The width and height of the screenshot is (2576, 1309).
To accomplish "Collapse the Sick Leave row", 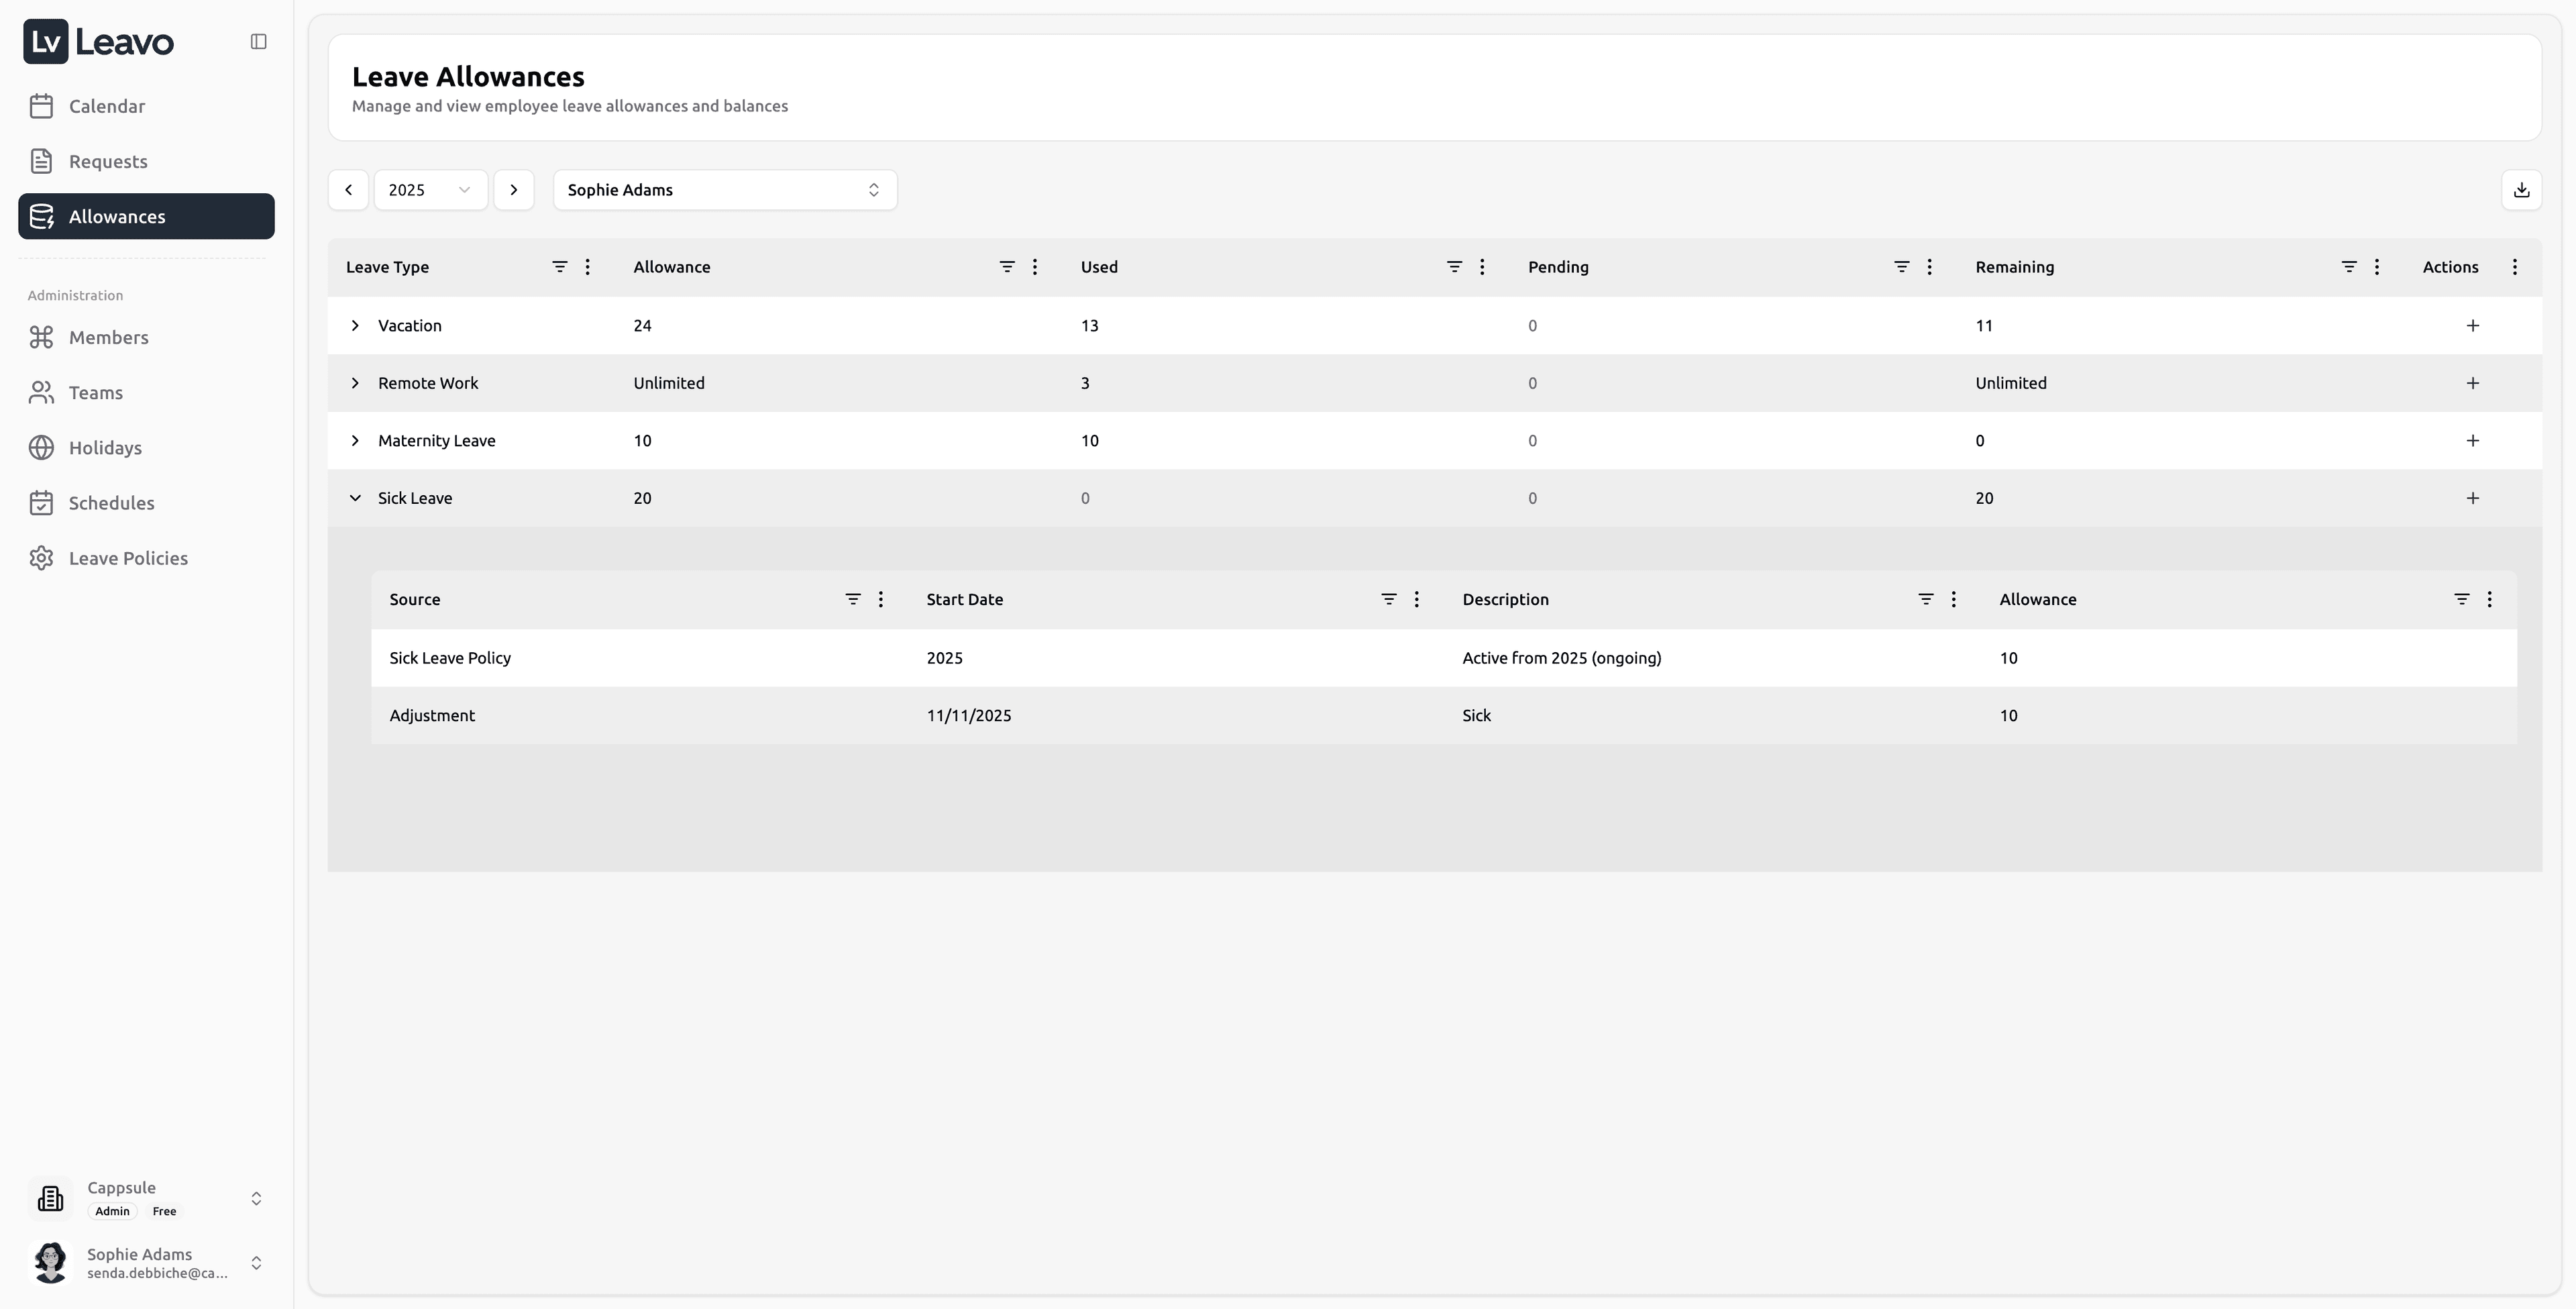I will [355, 498].
